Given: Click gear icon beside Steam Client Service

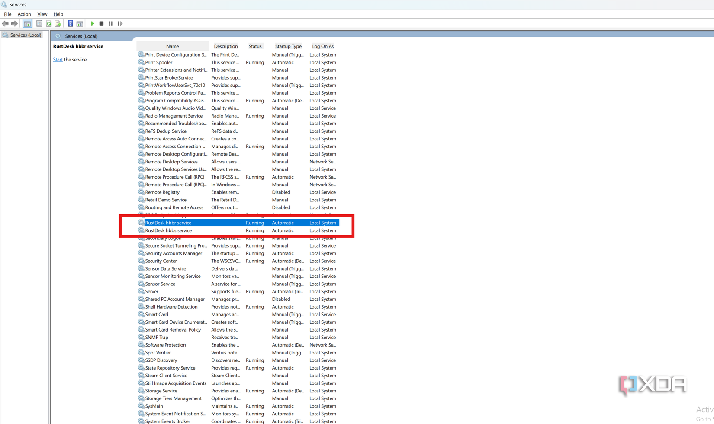Looking at the screenshot, I should pyautogui.click(x=141, y=376).
